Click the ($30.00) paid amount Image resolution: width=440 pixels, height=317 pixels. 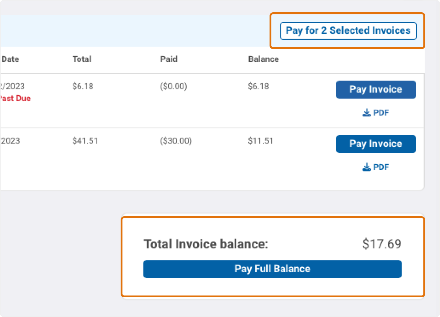click(x=176, y=141)
